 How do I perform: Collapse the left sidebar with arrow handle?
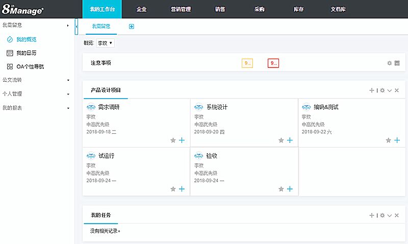(x=76, y=26)
